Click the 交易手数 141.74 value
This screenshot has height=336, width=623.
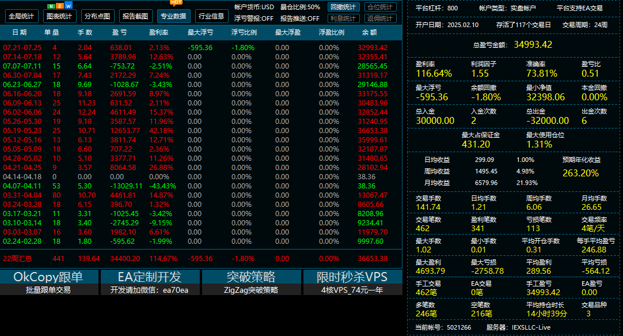428,207
